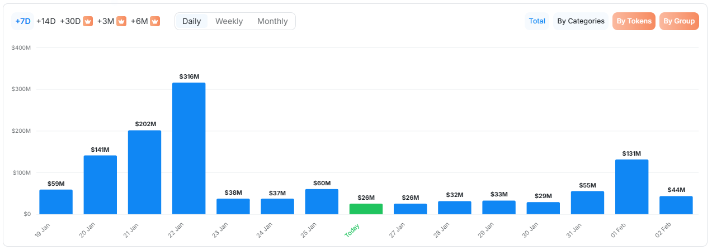
Task: Switch to Daily interval tab
Action: click(x=192, y=21)
